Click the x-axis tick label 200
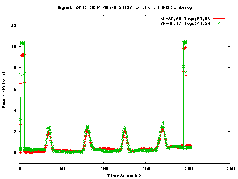The height and width of the screenshot is (179, 238). pyautogui.click(x=189, y=169)
